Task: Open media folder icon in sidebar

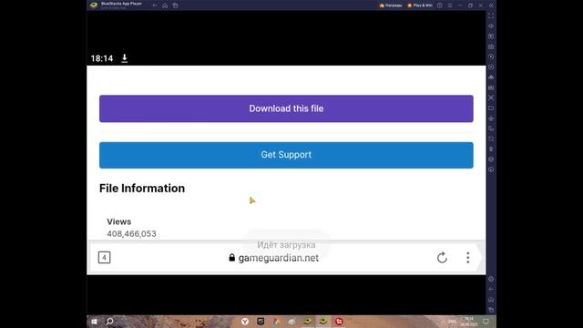Action: (x=491, y=108)
